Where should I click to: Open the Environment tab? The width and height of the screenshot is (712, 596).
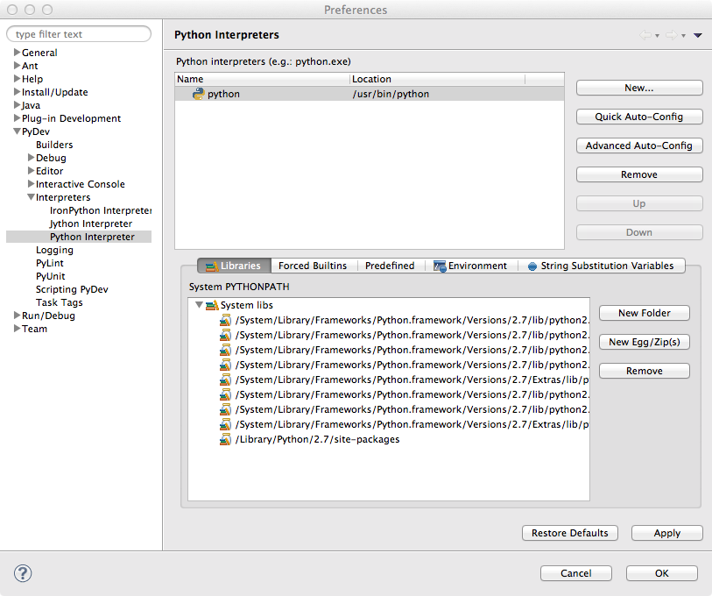click(x=470, y=266)
